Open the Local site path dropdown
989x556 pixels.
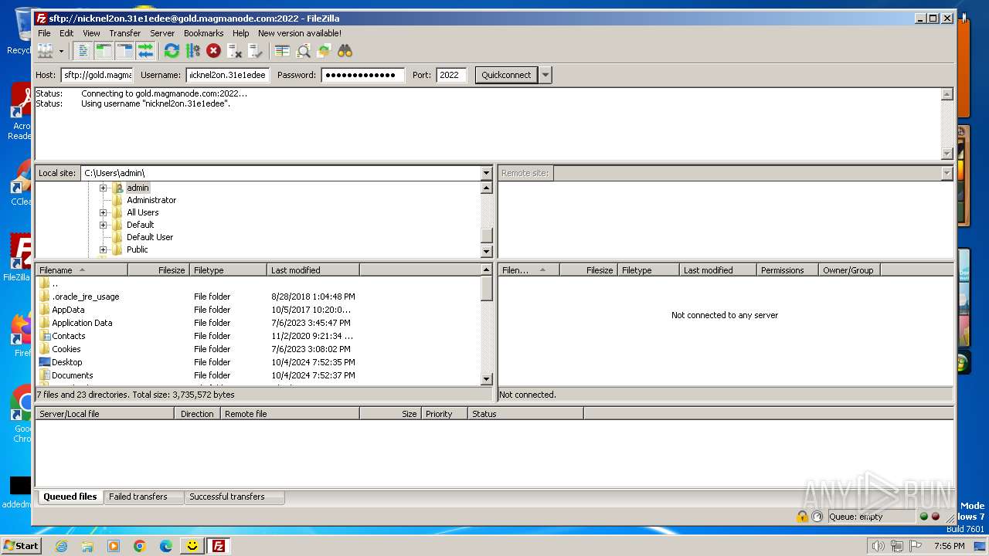coord(486,173)
